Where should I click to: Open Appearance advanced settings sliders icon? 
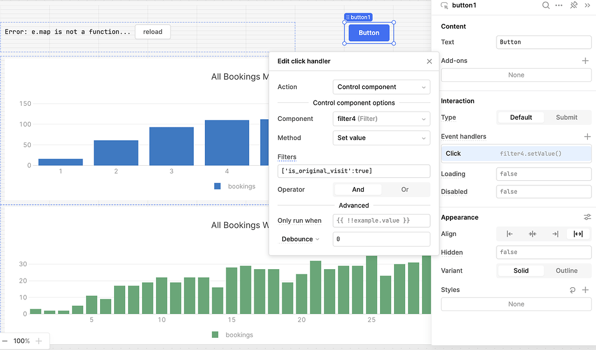tap(587, 217)
